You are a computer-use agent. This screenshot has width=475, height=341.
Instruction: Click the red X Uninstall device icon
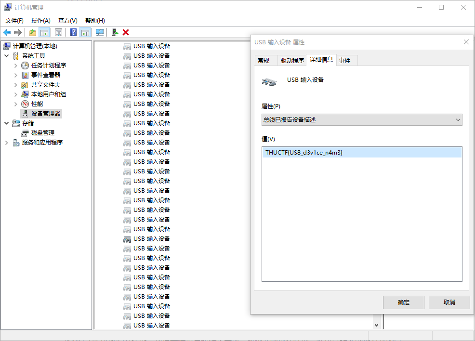pyautogui.click(x=126, y=32)
